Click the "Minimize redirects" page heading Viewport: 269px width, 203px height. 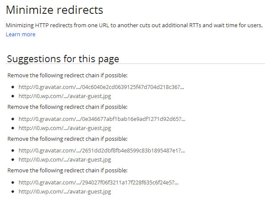(x=54, y=10)
